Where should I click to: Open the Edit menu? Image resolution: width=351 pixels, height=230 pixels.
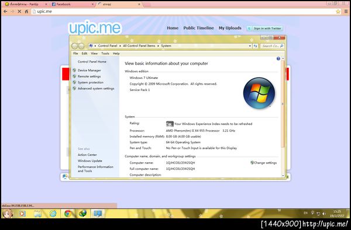click(84, 54)
